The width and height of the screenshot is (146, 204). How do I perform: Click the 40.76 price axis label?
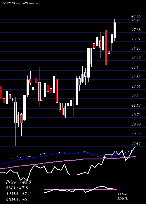pos(136,115)
